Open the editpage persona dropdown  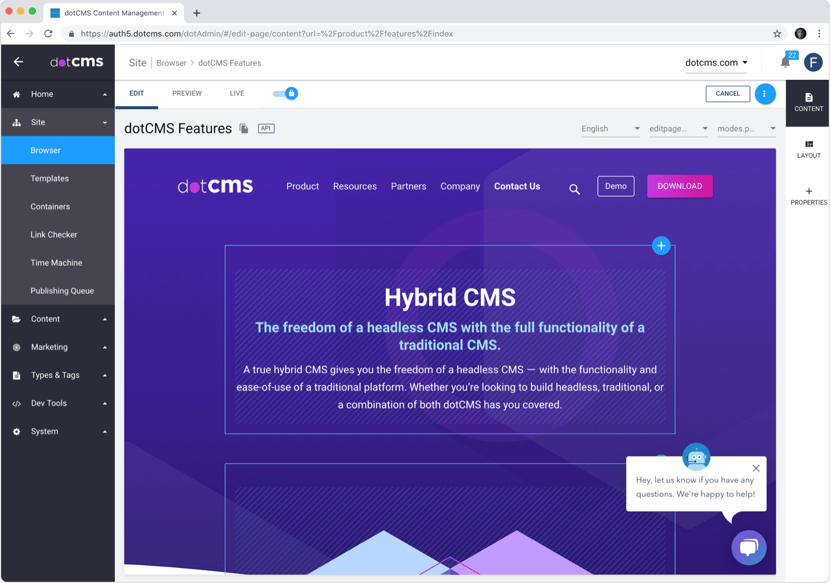pos(679,129)
